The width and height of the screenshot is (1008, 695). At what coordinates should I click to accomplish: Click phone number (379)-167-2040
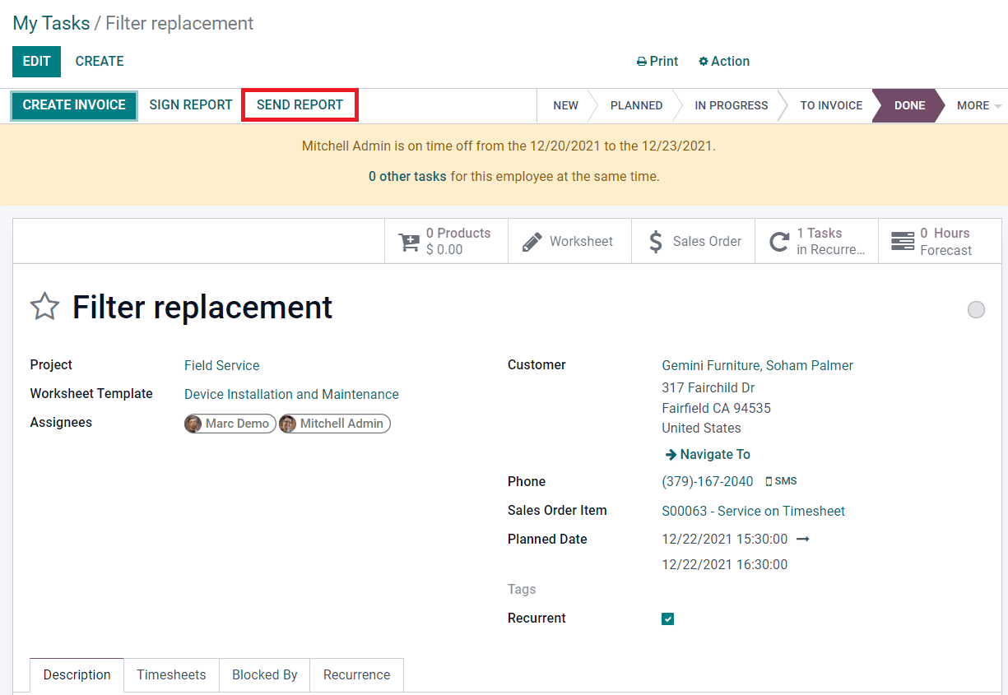(708, 482)
